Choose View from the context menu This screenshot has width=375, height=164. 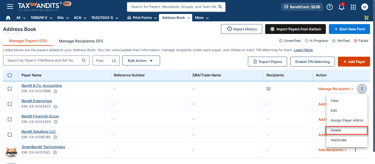coord(347,101)
